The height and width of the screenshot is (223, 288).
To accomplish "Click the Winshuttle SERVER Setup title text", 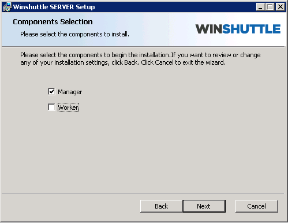I will (x=54, y=7).
